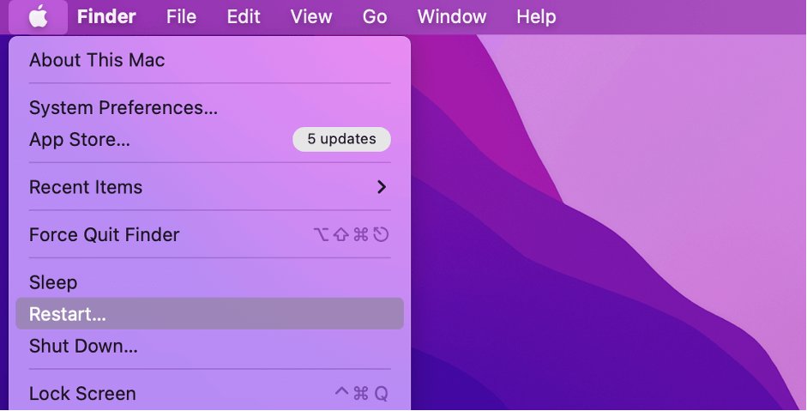Select the highlighted Restart… option
This screenshot has width=807, height=411.
(x=68, y=314)
